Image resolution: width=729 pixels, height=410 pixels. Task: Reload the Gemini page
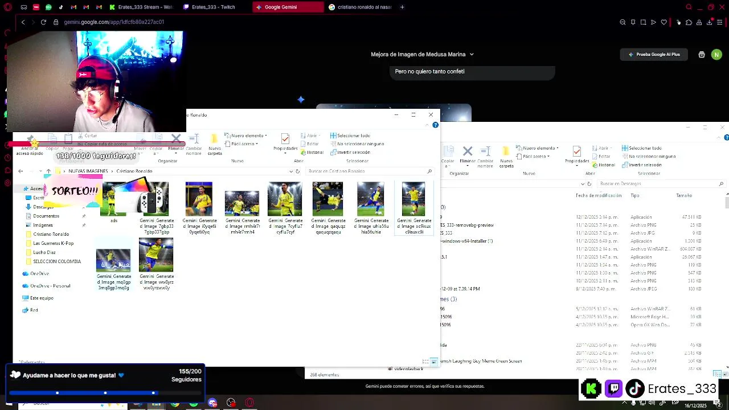pos(43,22)
